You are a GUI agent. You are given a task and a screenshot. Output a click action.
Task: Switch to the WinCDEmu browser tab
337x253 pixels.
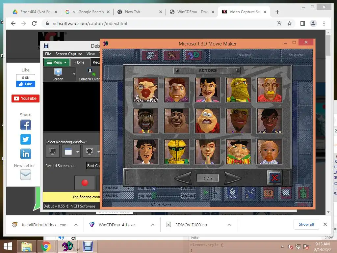(x=192, y=12)
